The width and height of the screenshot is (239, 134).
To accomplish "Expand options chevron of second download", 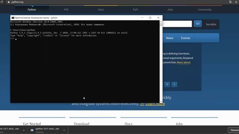I will click(64, 130).
